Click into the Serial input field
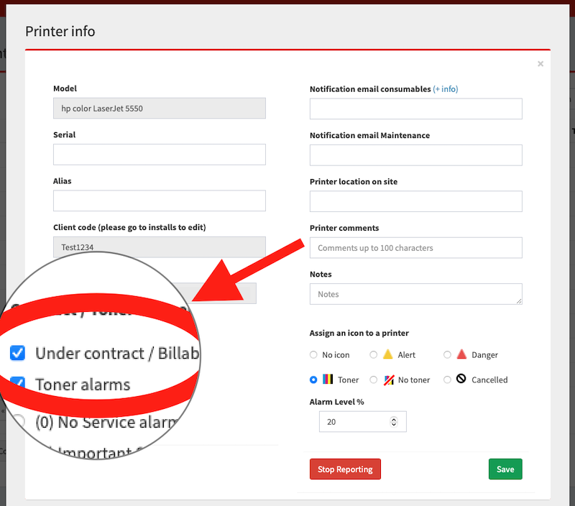 [160, 155]
